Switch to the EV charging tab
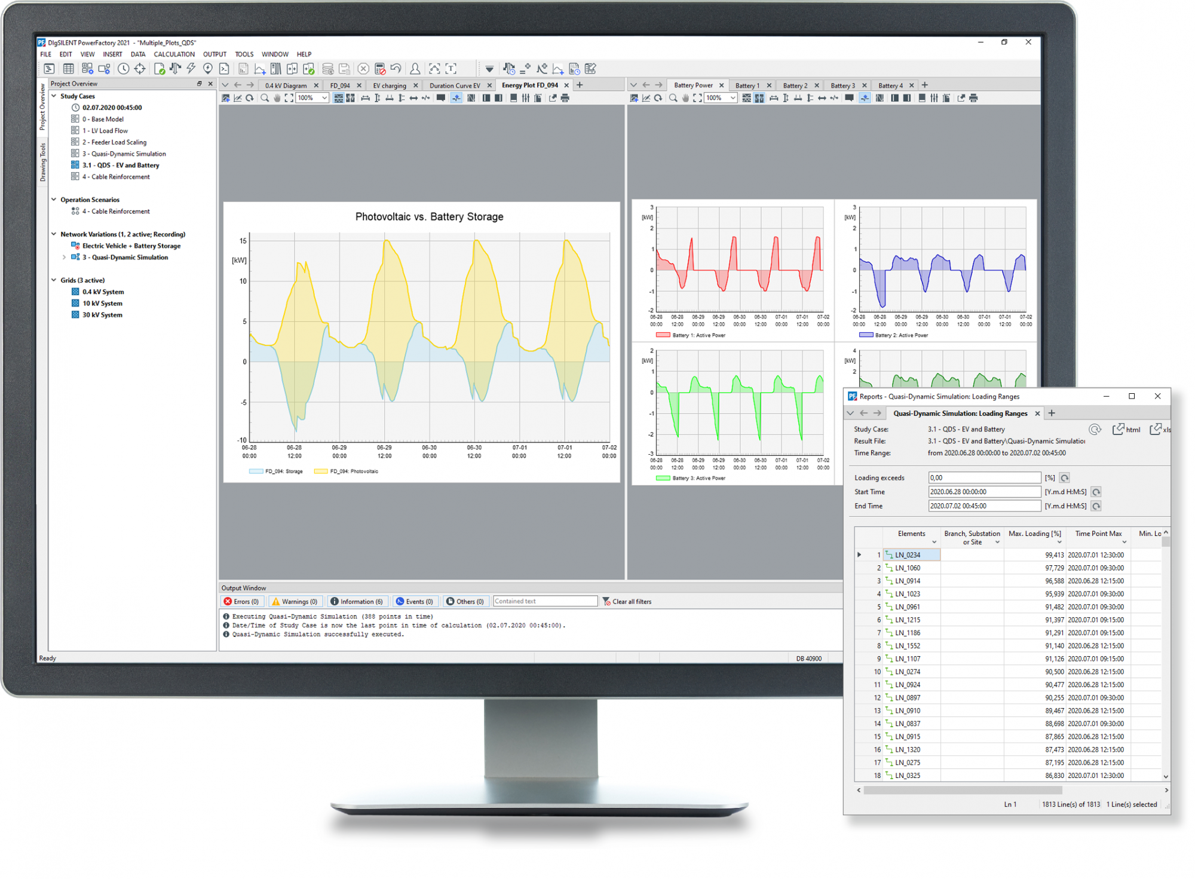Image resolution: width=1195 pixels, height=879 pixels. tap(389, 85)
